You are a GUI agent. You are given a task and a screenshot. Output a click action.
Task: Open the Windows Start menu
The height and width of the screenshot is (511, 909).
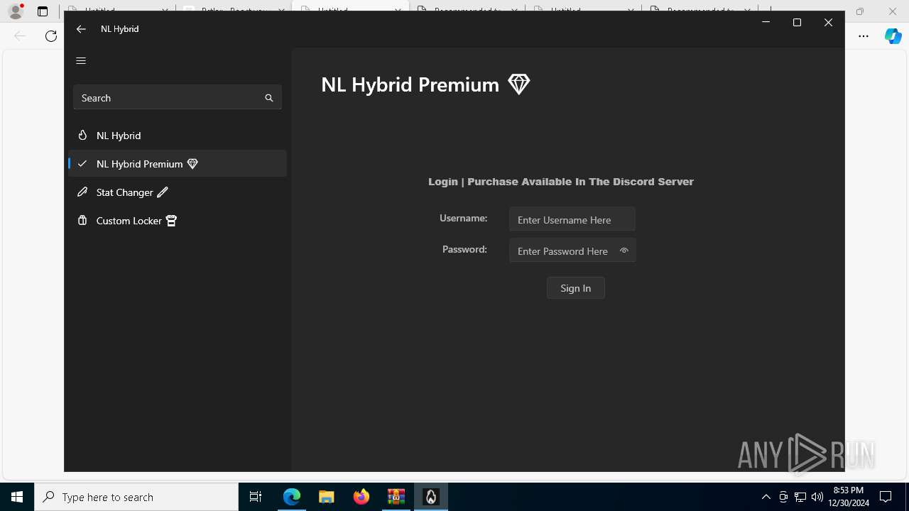click(17, 497)
